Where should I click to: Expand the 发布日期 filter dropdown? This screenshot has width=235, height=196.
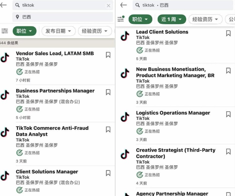(x=58, y=31)
